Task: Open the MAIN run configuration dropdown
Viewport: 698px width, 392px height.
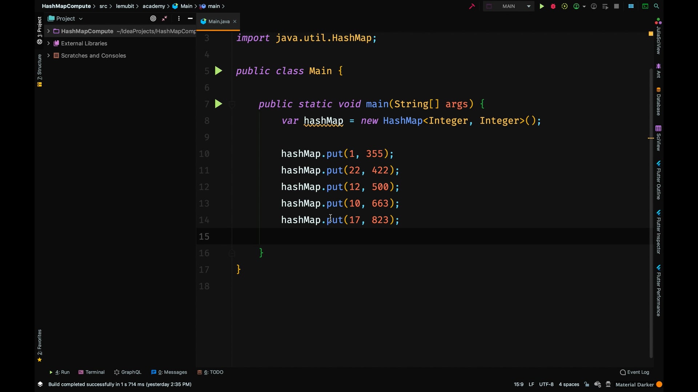Action: click(508, 6)
